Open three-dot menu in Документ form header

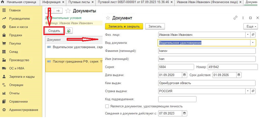pyautogui.click(x=243, y=18)
